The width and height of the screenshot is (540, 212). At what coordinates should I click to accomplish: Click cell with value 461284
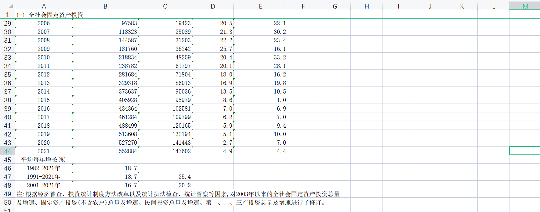point(105,117)
